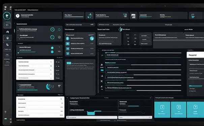Switch to the first text tab above header card
This screenshot has width=204, height=126.
[x=20, y=10]
